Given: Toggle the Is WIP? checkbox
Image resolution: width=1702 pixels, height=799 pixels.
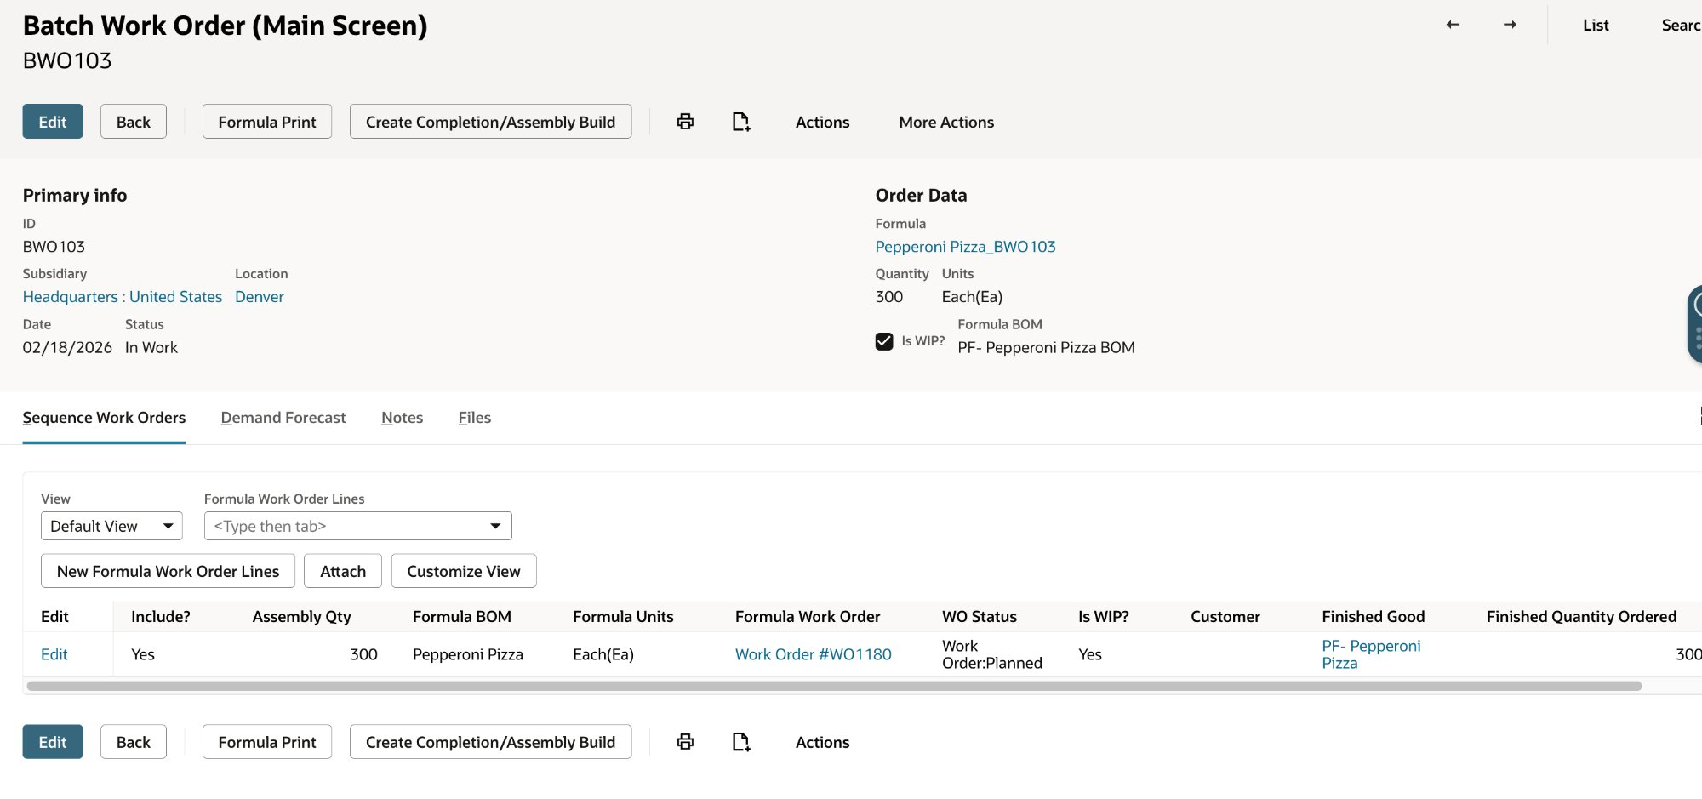Looking at the screenshot, I should (884, 341).
